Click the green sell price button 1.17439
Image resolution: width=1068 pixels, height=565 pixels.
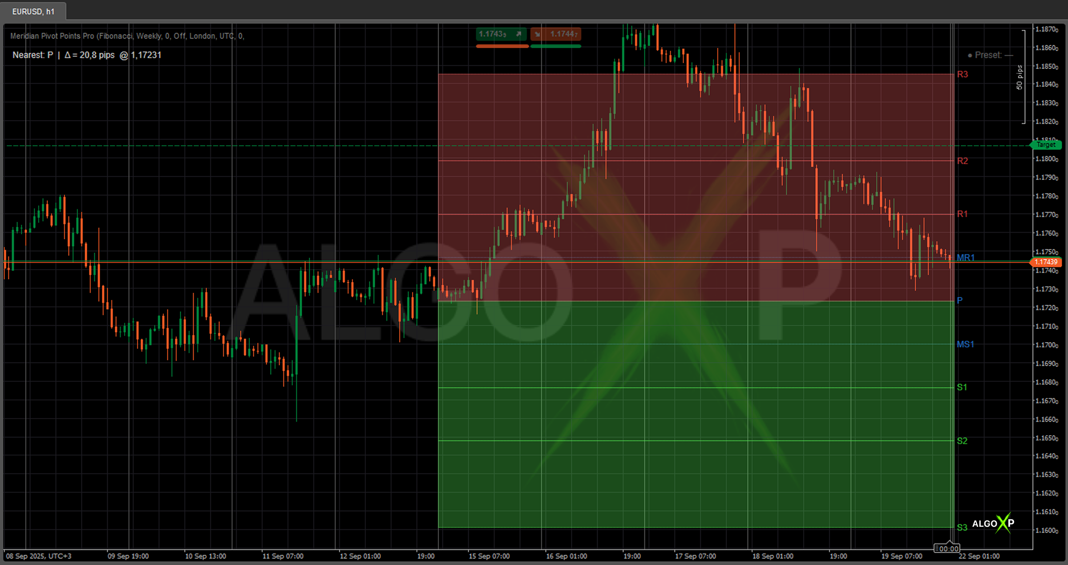click(493, 34)
